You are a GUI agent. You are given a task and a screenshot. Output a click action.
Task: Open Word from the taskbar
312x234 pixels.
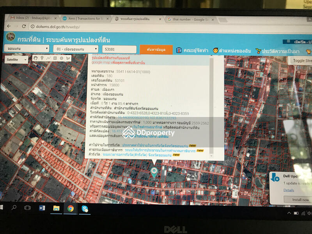click(42, 208)
